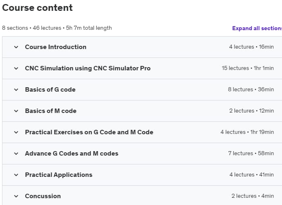Select CNC Simulation using CNC Simulator Pro title
The image size is (282, 205).
click(x=88, y=68)
